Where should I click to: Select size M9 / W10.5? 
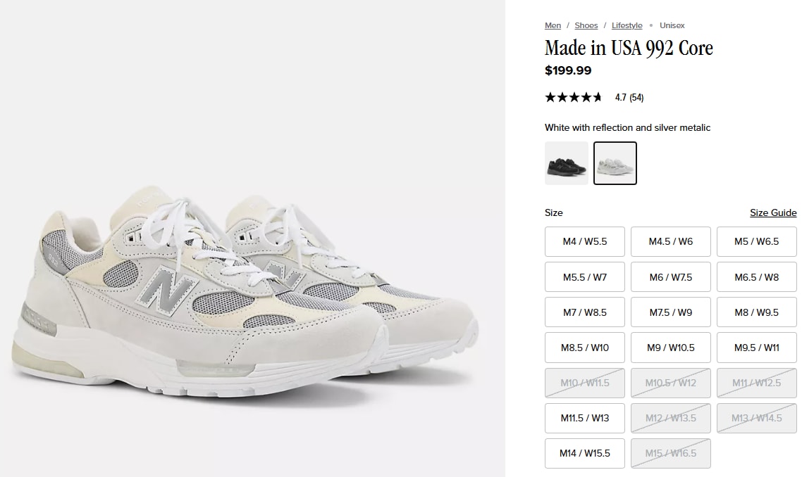[x=670, y=348]
